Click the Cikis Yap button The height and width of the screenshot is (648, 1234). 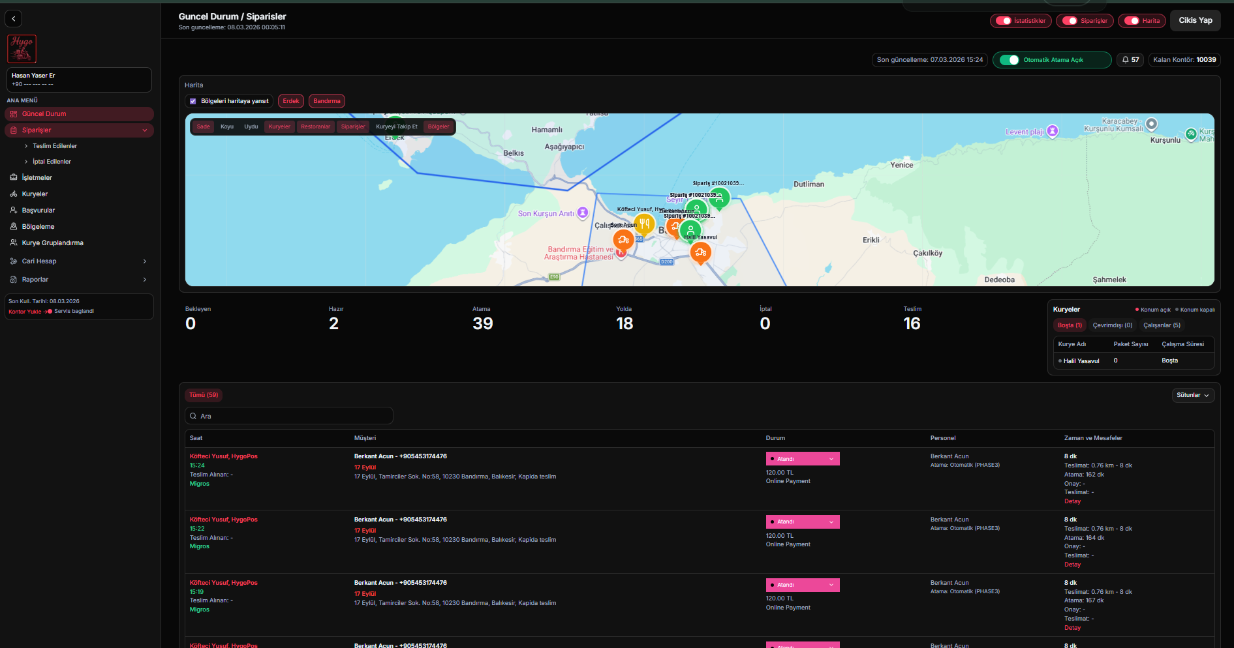(x=1195, y=20)
